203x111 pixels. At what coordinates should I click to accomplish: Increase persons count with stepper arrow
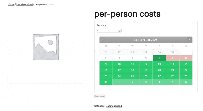120,30
